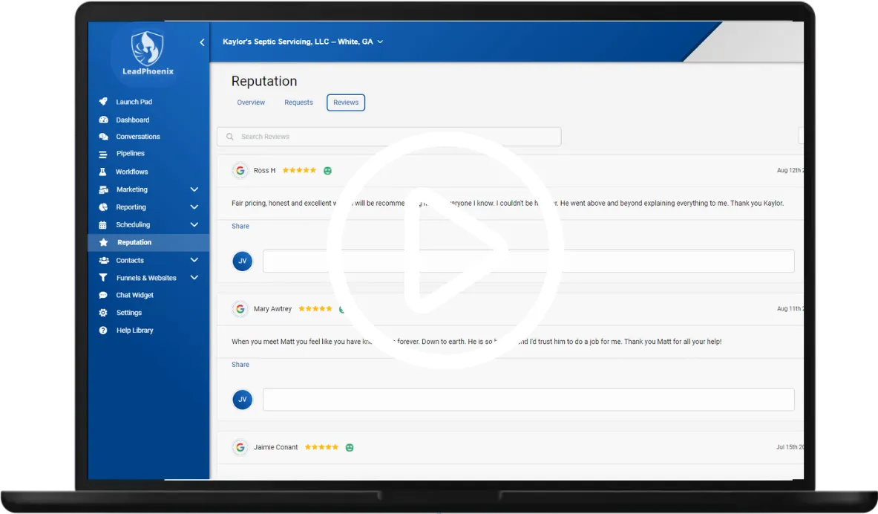Click the Search Reviews input field
878x514 pixels.
[389, 137]
